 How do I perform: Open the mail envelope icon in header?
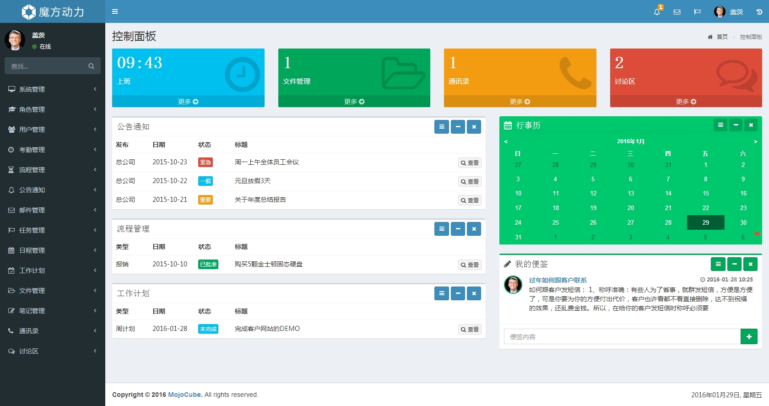677,12
